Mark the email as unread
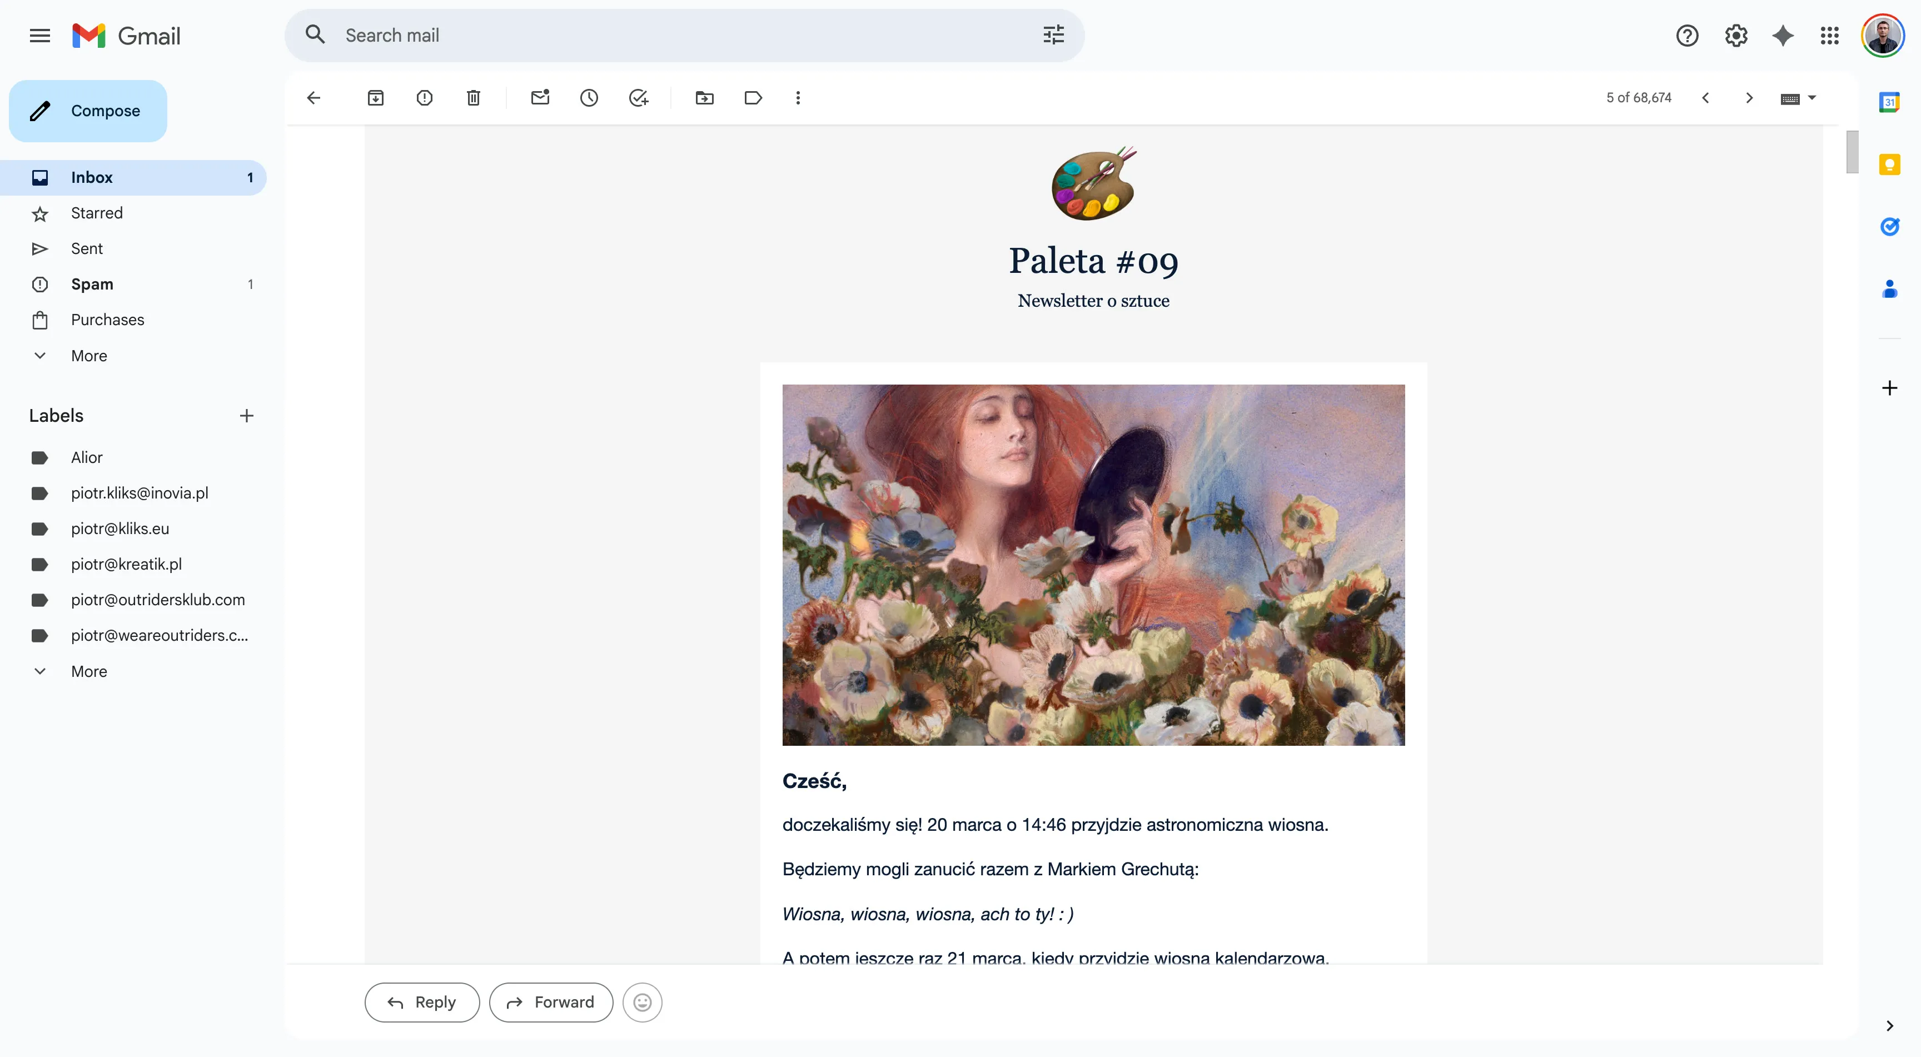 [x=540, y=98]
